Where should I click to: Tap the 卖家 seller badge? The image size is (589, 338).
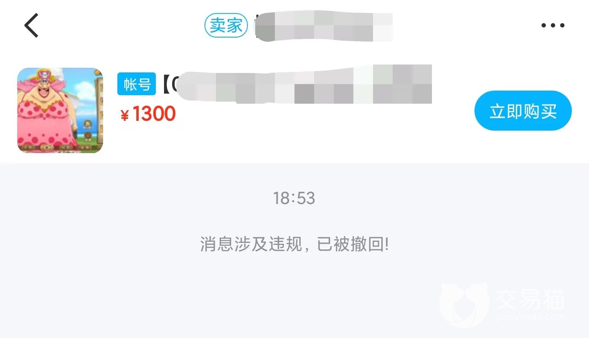[x=226, y=25]
